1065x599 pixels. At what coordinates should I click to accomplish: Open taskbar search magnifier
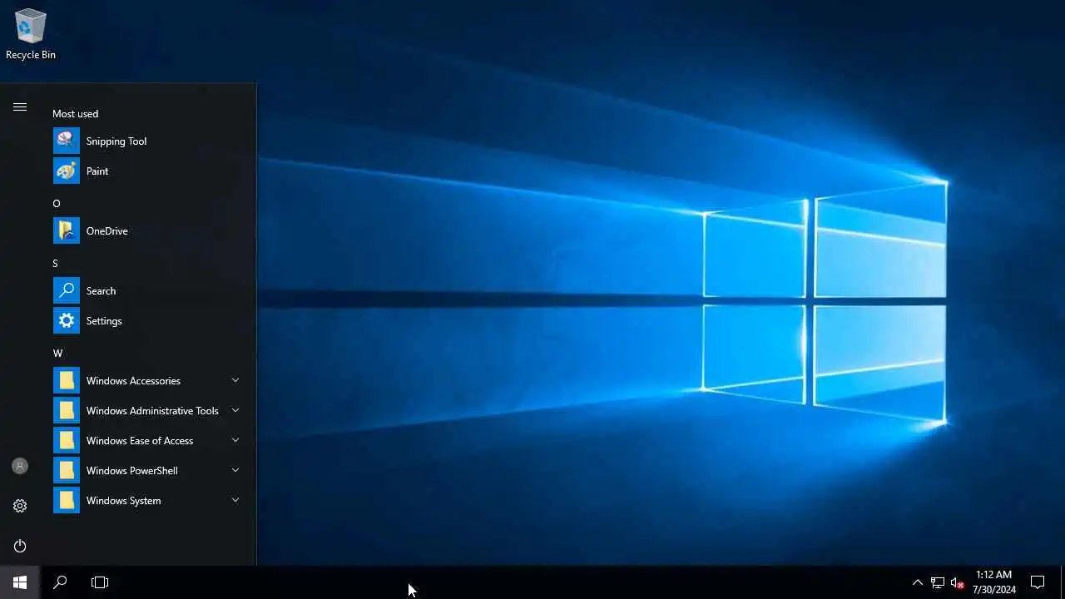click(x=60, y=582)
